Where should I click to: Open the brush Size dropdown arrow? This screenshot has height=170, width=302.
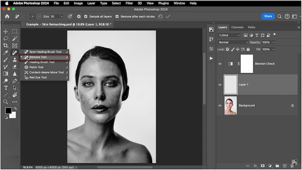coord(62,17)
